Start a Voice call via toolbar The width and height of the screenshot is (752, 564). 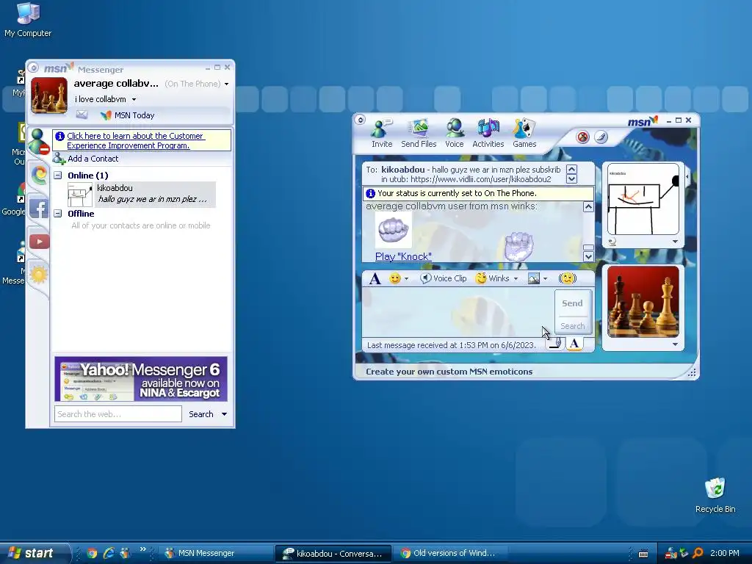[x=454, y=133]
